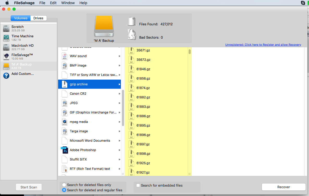309x196 pixels.
Task: Enable Search for embedded files checkbox
Action: [x=138, y=185]
